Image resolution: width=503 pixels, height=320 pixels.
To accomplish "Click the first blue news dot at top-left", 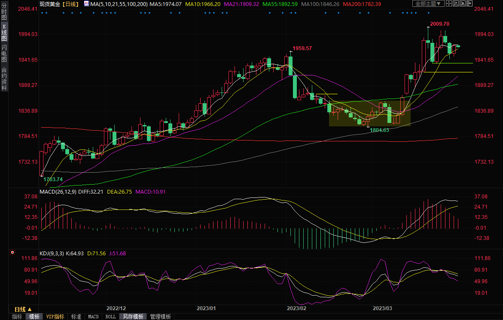I will pos(42,12).
